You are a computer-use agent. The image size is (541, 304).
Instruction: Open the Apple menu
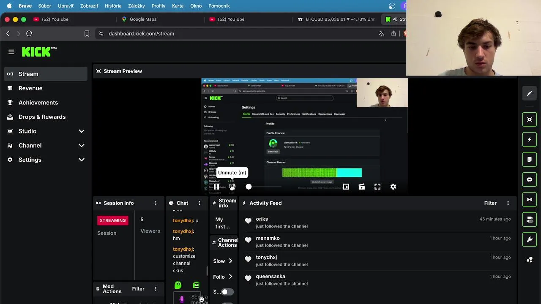9,6
